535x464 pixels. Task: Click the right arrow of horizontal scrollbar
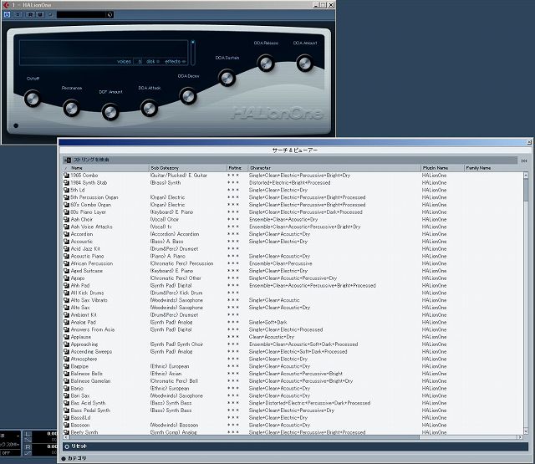(x=520, y=437)
